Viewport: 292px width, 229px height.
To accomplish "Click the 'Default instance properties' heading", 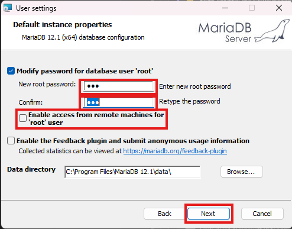I will coord(63,25).
